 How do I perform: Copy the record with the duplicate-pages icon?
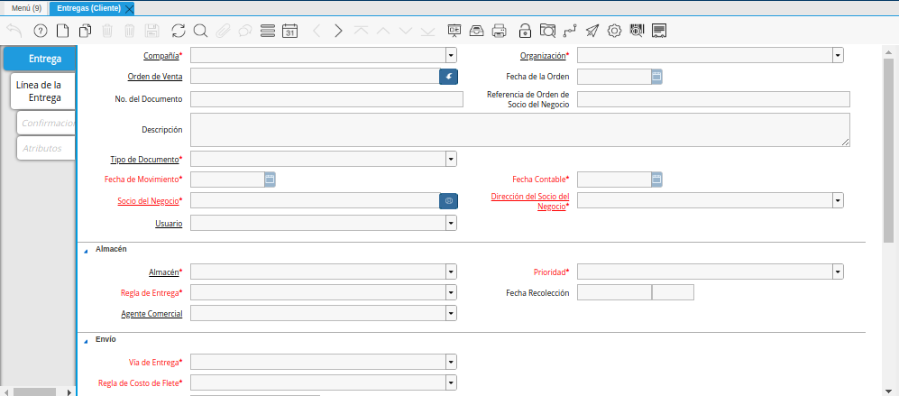(85, 31)
